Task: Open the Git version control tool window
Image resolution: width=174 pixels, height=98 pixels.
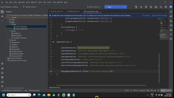Action: [x=2, y=87]
